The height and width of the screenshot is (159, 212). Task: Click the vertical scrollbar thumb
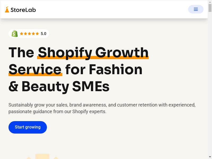[210, 8]
